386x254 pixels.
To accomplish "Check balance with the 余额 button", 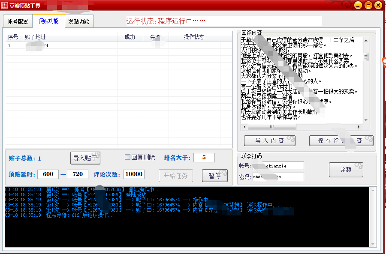I will point(346,170).
